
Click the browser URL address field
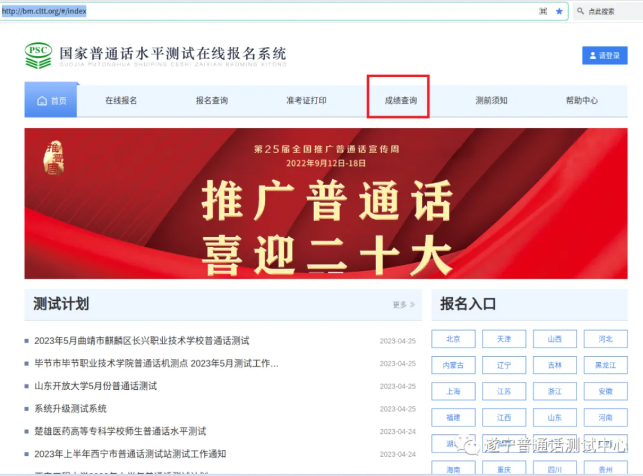click(282, 11)
